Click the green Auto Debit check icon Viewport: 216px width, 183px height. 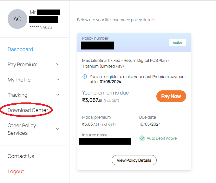(x=142, y=138)
